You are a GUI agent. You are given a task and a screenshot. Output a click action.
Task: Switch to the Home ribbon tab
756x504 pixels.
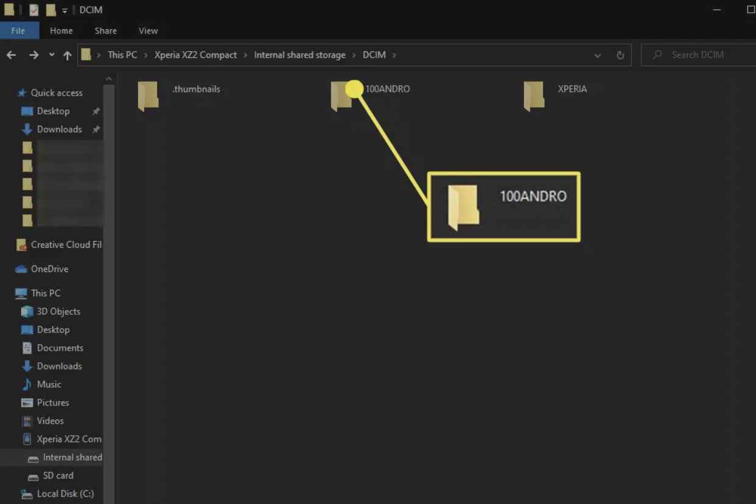[61, 30]
